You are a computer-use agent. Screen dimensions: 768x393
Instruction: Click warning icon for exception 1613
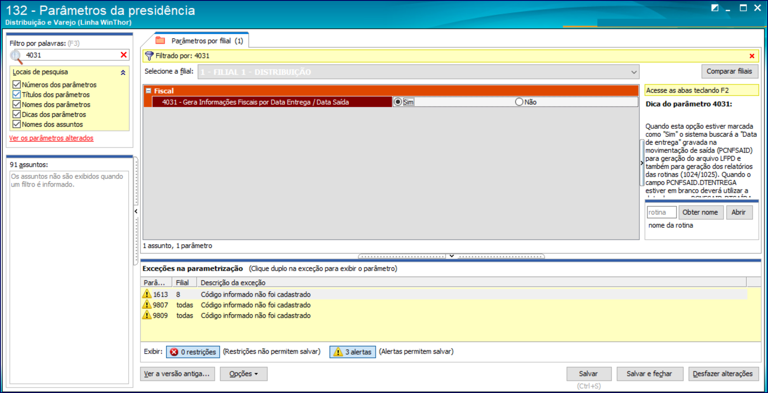point(147,294)
